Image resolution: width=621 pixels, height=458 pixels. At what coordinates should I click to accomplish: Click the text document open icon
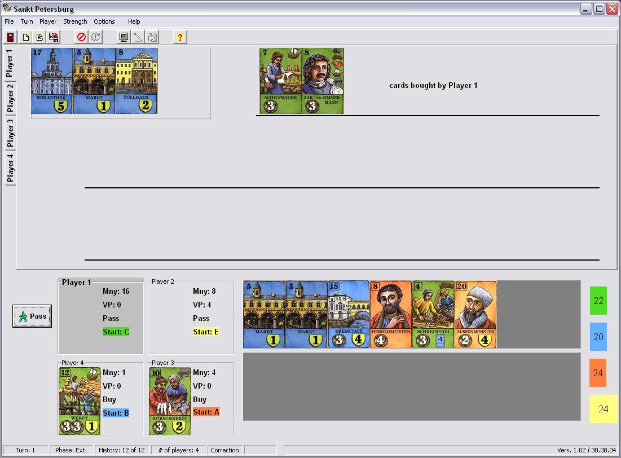pyautogui.click(x=39, y=37)
